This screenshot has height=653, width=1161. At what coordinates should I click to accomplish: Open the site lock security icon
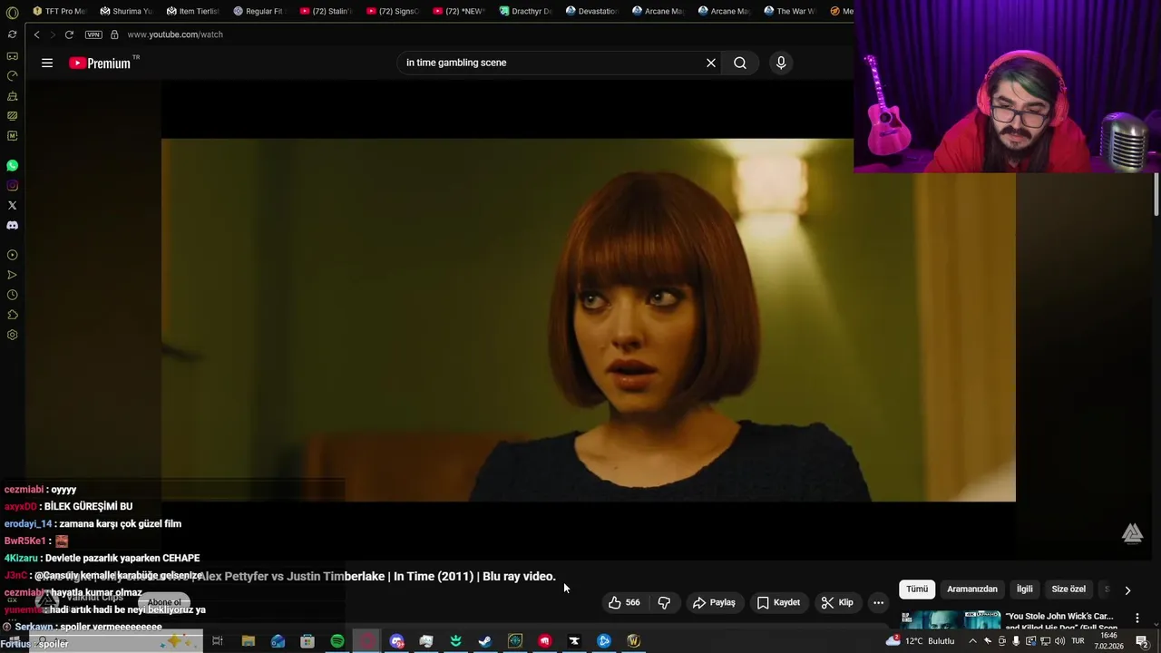click(114, 34)
